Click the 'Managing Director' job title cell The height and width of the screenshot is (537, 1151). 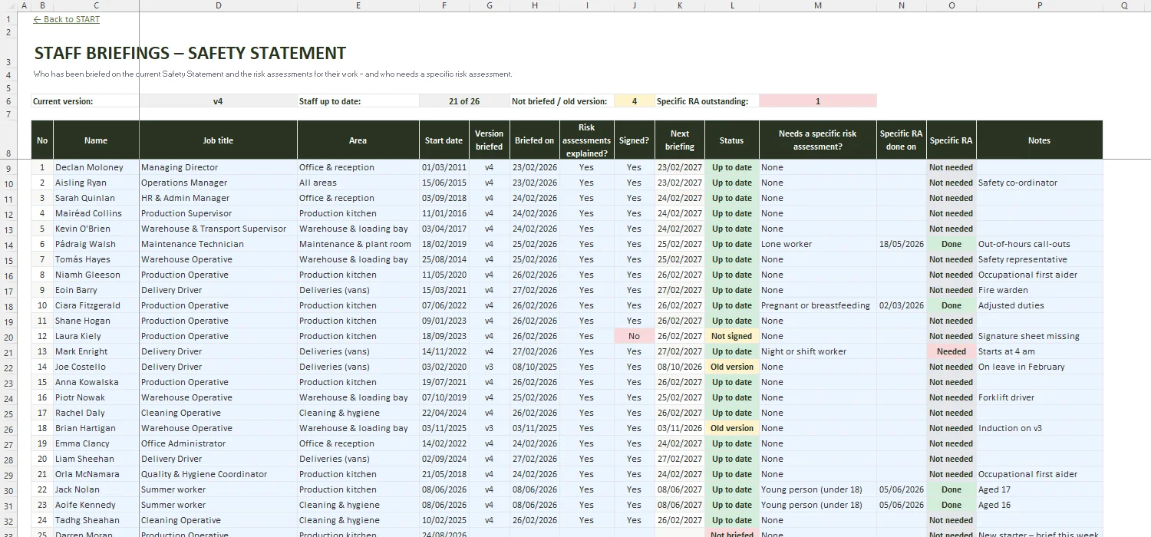click(218, 167)
